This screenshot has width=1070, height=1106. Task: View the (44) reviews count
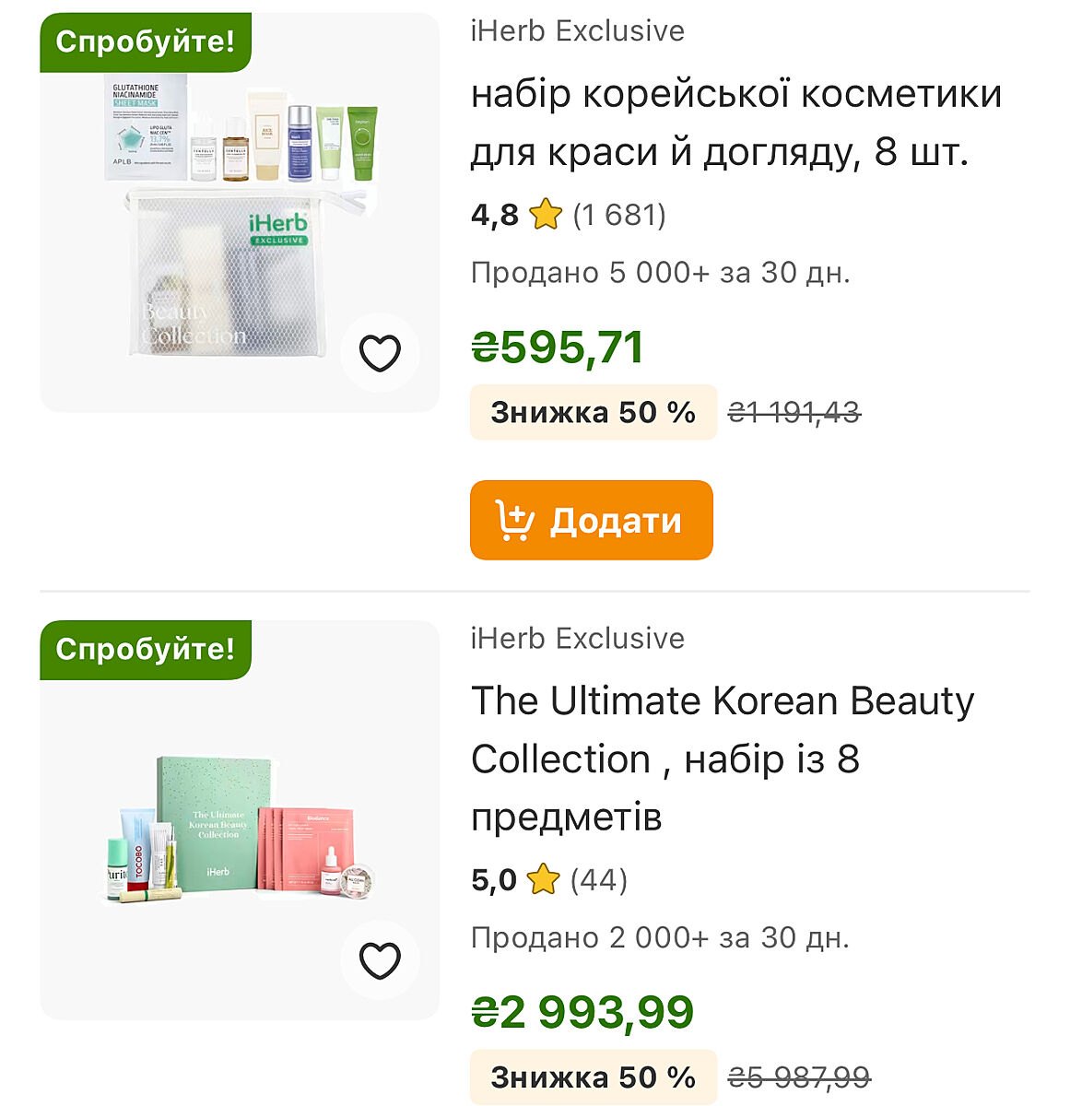599,879
